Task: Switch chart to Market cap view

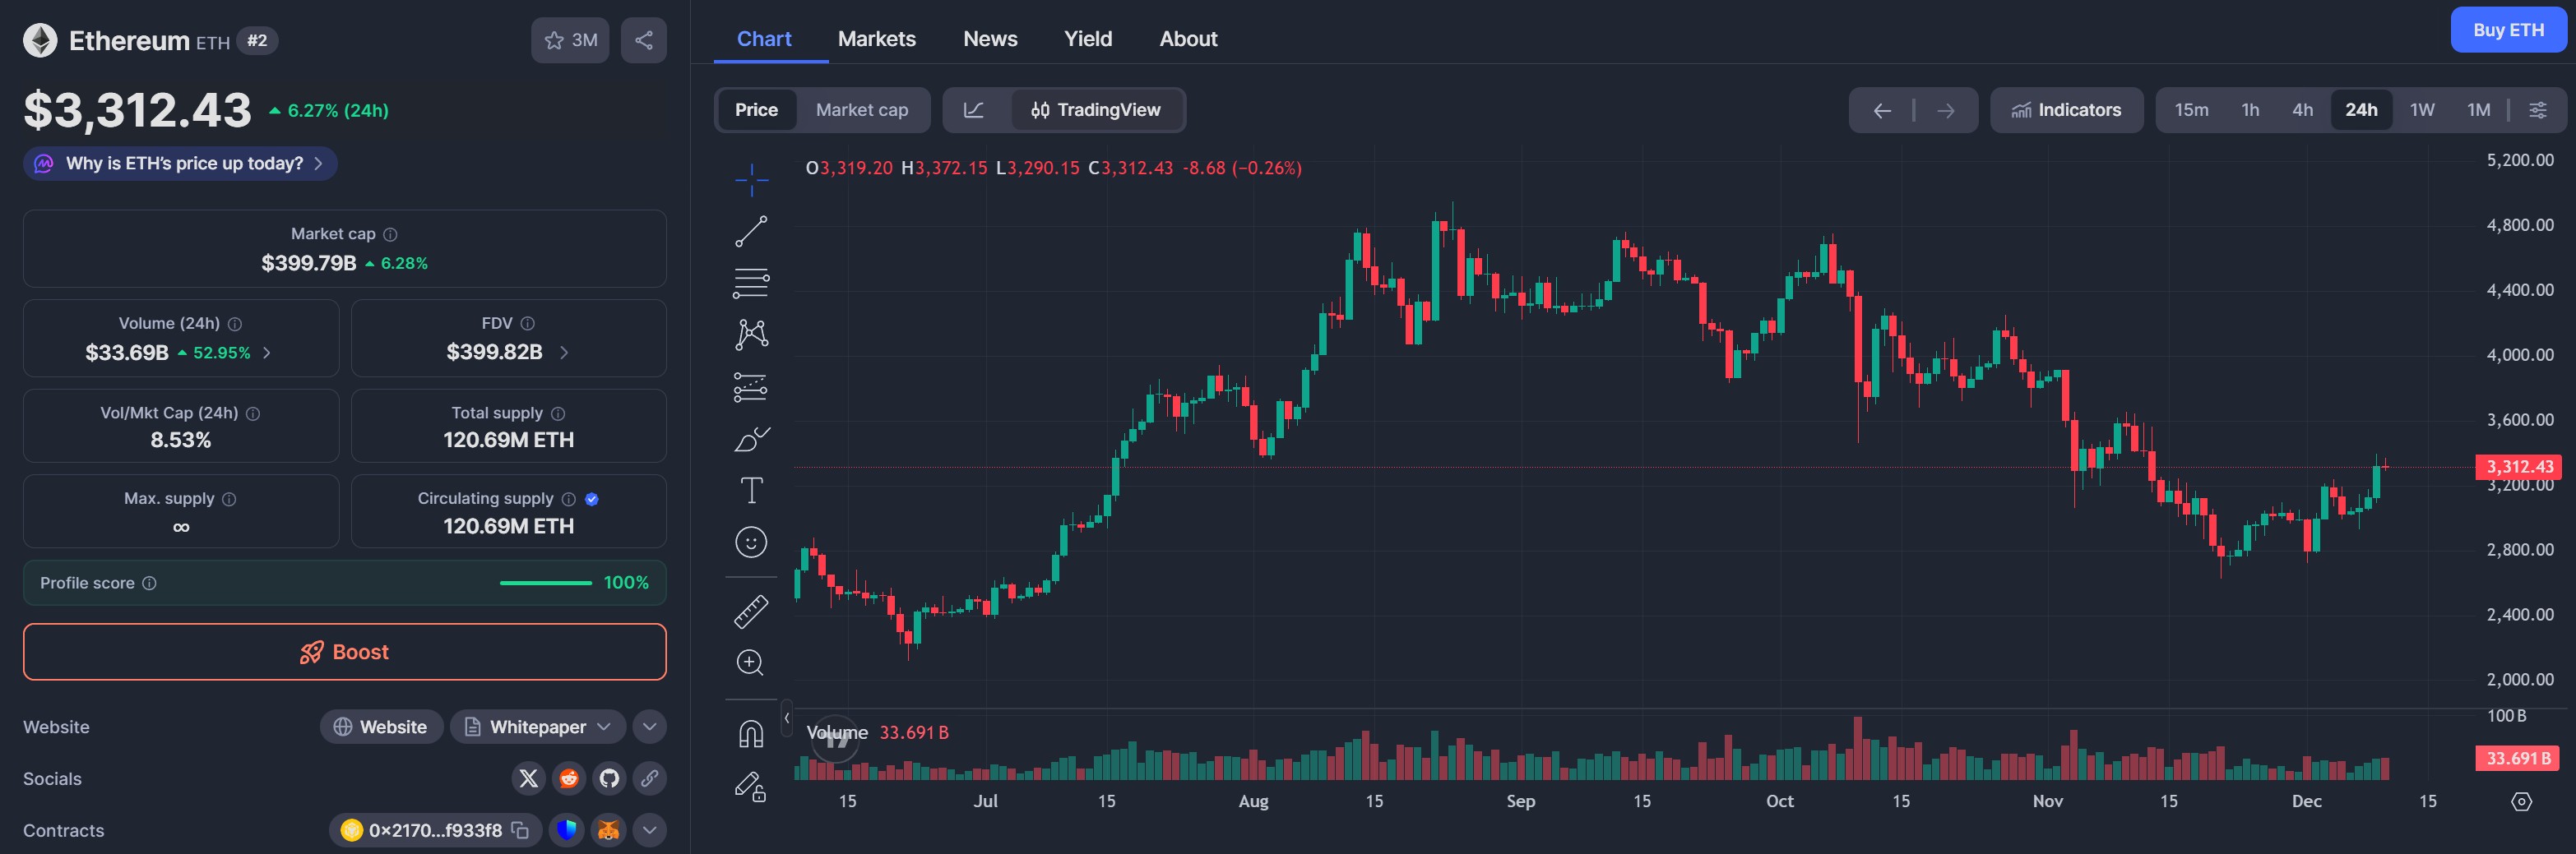Action: tap(861, 110)
